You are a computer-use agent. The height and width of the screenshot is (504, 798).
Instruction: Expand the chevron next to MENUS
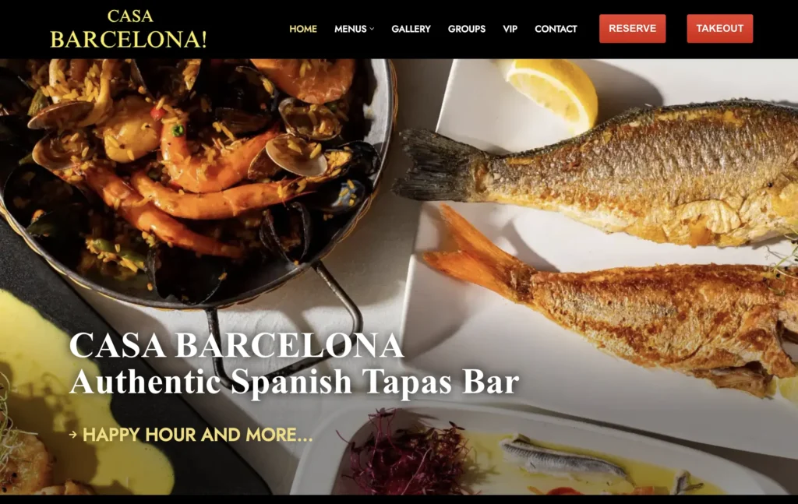point(372,29)
